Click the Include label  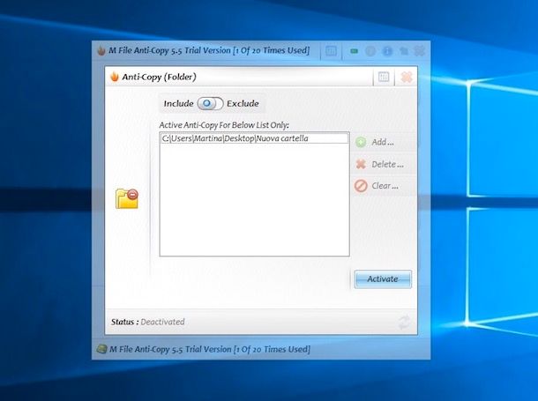pyautogui.click(x=178, y=103)
